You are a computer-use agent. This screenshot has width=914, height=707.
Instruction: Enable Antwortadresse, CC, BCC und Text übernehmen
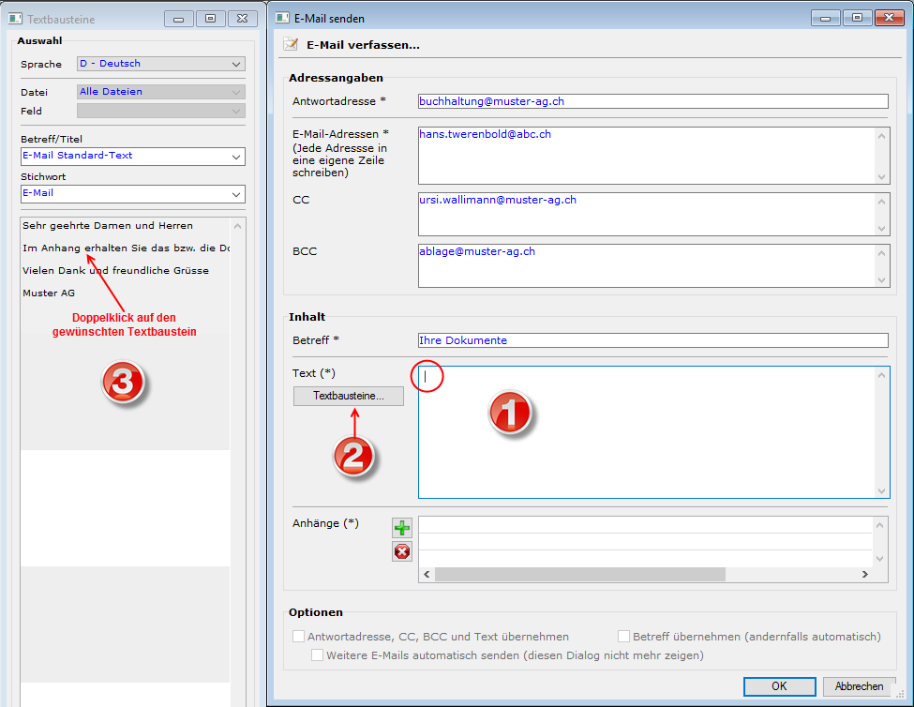(x=298, y=637)
